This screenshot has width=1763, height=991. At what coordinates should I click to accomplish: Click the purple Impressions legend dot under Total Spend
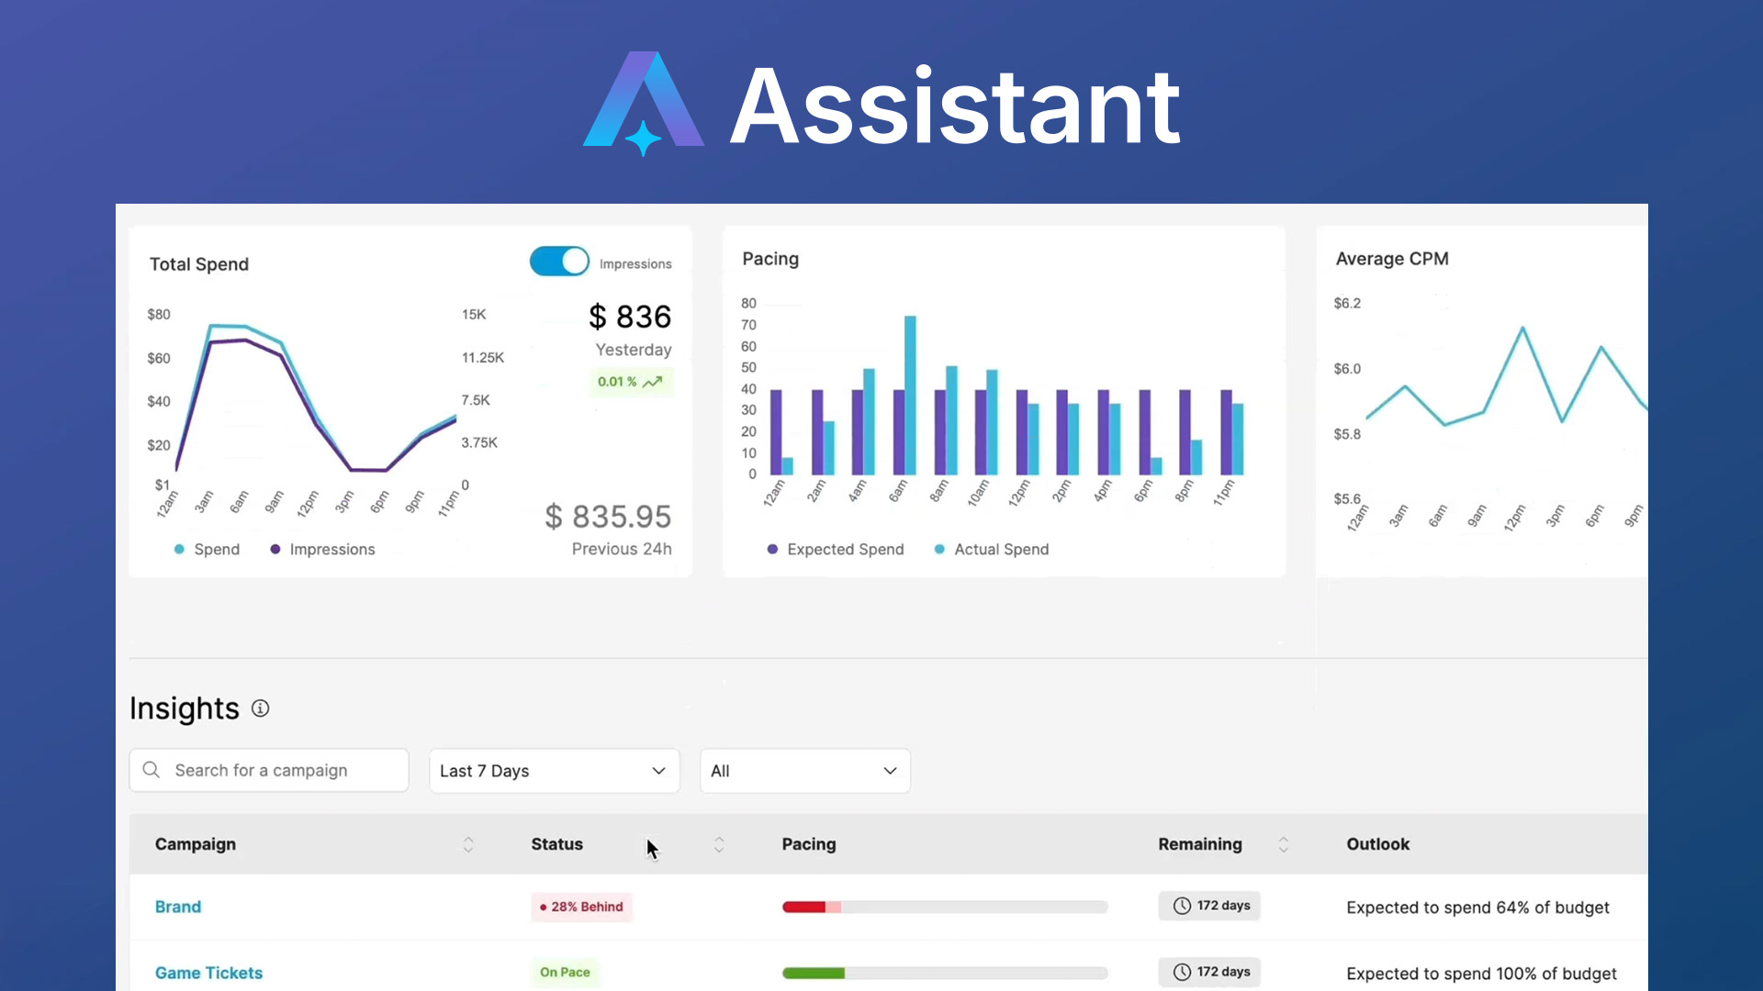click(275, 549)
